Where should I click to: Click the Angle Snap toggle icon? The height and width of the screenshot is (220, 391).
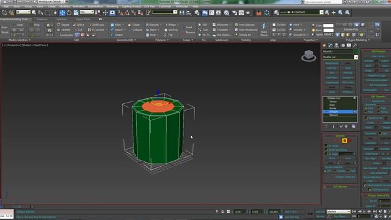click(127, 12)
